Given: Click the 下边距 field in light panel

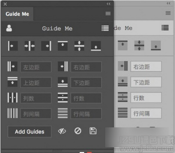Looking at the screenshot, I should [146, 82].
